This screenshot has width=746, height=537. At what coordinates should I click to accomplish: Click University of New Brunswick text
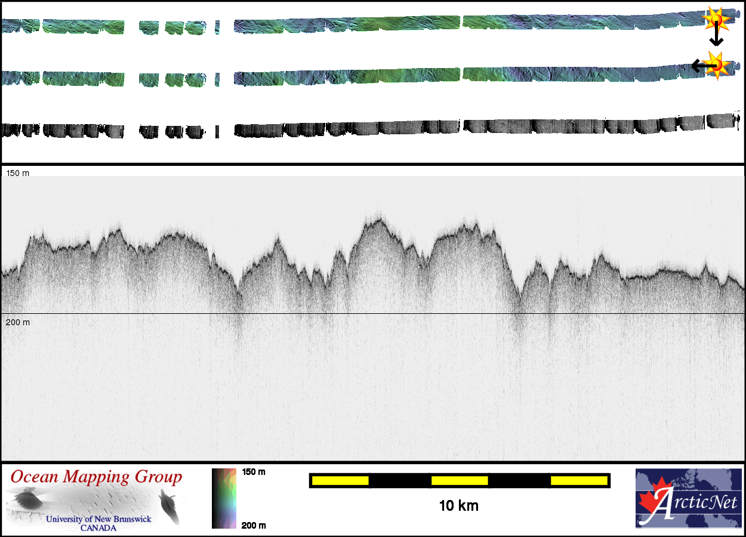click(x=98, y=519)
